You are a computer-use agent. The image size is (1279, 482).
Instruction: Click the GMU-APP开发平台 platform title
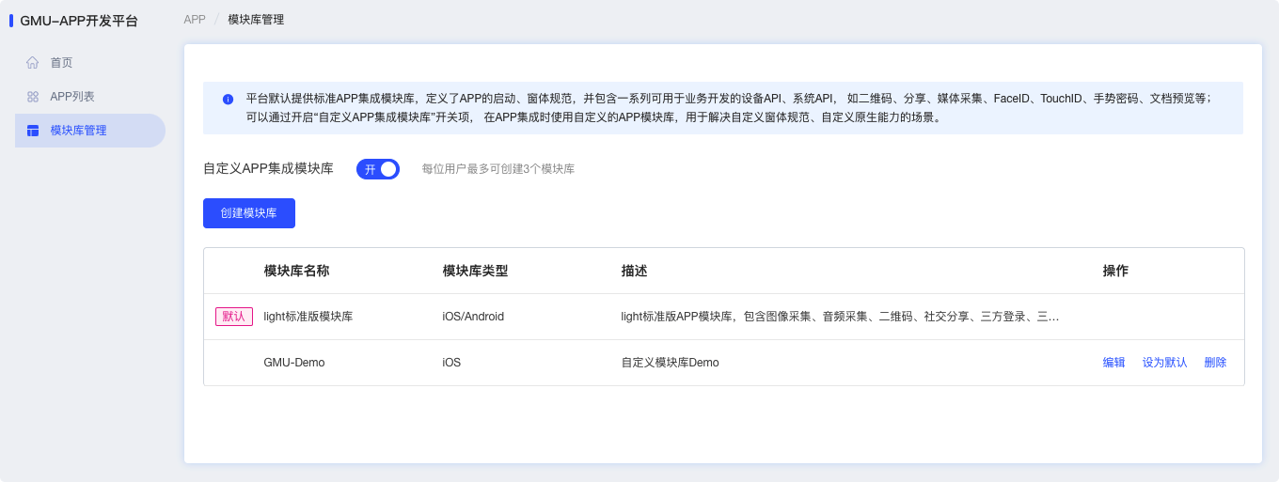pos(79,21)
